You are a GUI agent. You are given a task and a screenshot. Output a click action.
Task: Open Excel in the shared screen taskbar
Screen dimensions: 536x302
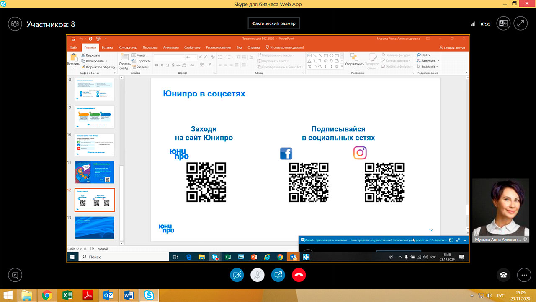coord(228,257)
